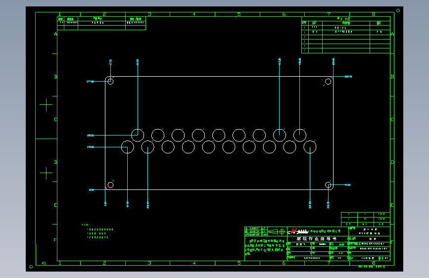
Task: Click the projection symbol in the title block
Action: tap(277, 232)
